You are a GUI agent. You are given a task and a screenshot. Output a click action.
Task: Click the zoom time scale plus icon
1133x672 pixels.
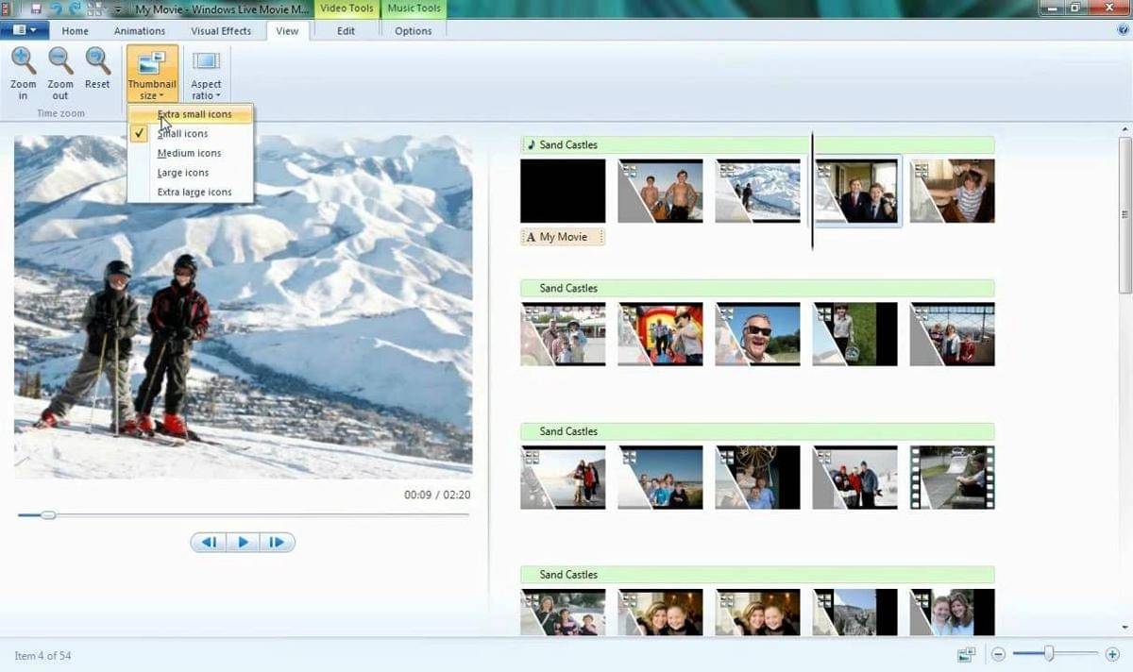tap(1112, 654)
